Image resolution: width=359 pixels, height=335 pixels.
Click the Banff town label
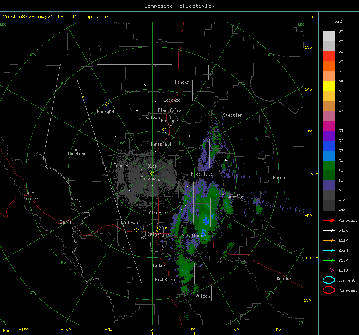point(66,222)
